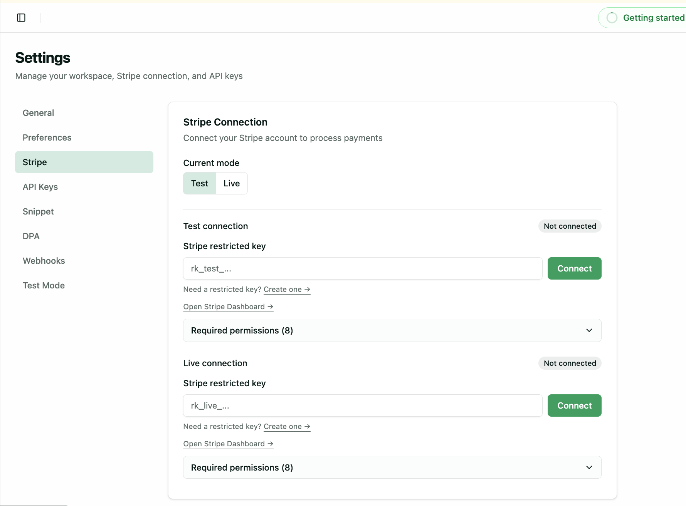Click the Test connection Not connected badge
686x506 pixels.
pyautogui.click(x=570, y=226)
